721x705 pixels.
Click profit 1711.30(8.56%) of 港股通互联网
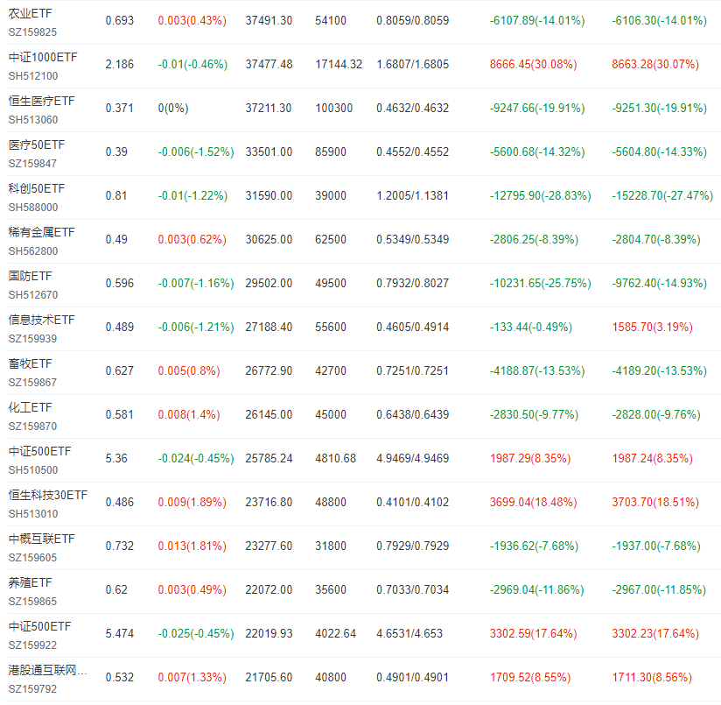point(652,677)
